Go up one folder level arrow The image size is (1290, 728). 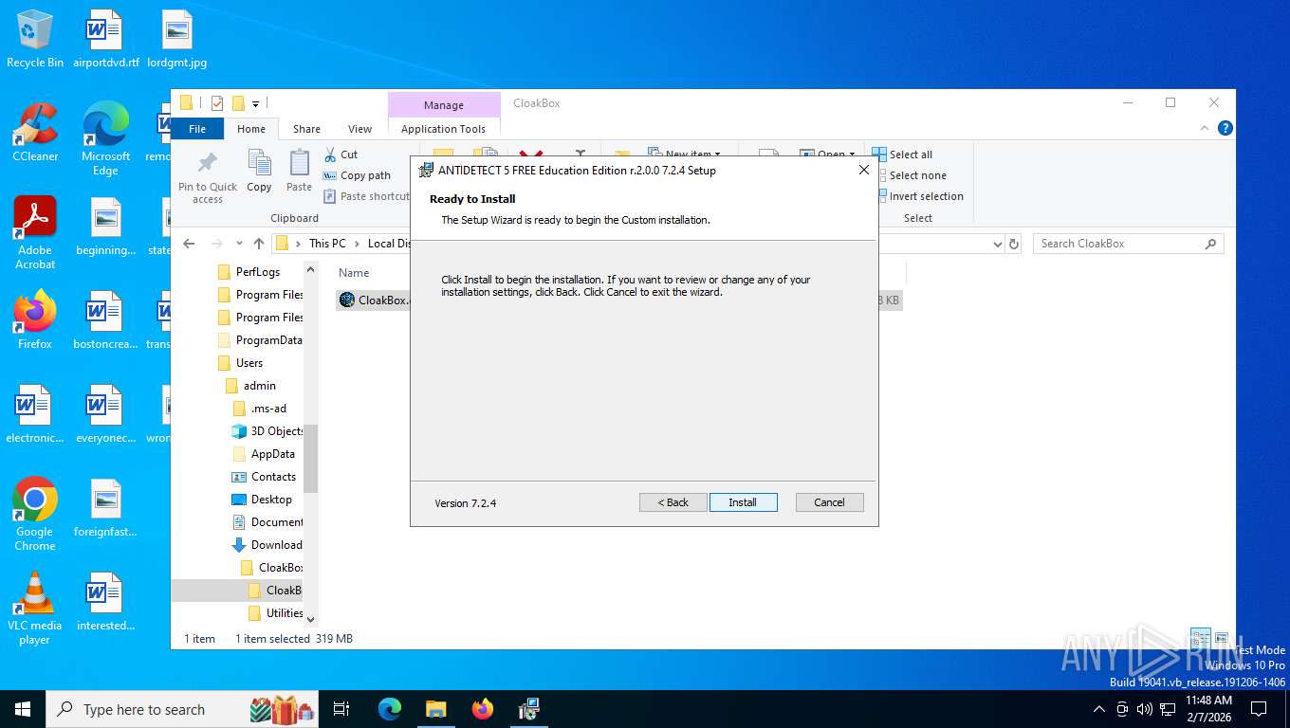tap(259, 244)
